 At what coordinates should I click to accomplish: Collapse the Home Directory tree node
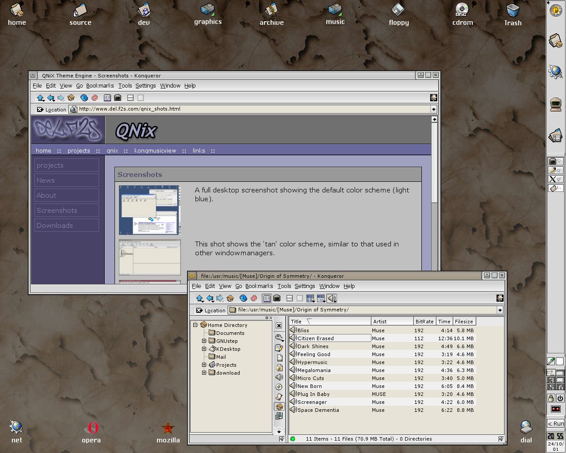[x=195, y=325]
